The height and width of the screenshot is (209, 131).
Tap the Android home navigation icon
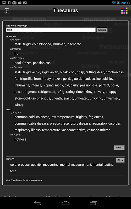pos(65,203)
